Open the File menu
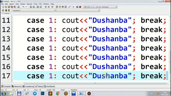Screen dimensions: 171x96 click(x=2, y=4)
